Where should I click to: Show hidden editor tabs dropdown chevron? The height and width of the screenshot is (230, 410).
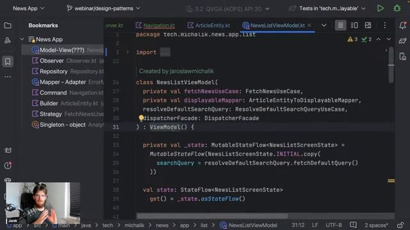coord(324,26)
